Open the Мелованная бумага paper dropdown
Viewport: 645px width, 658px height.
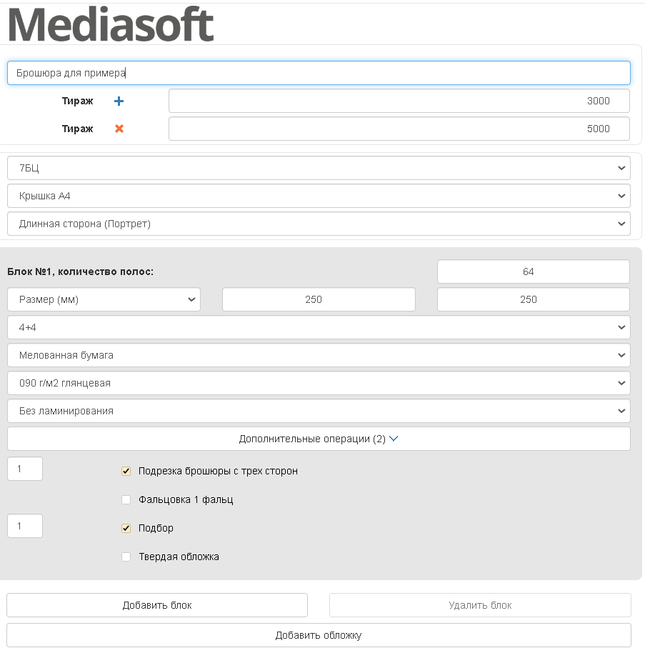tap(319, 356)
